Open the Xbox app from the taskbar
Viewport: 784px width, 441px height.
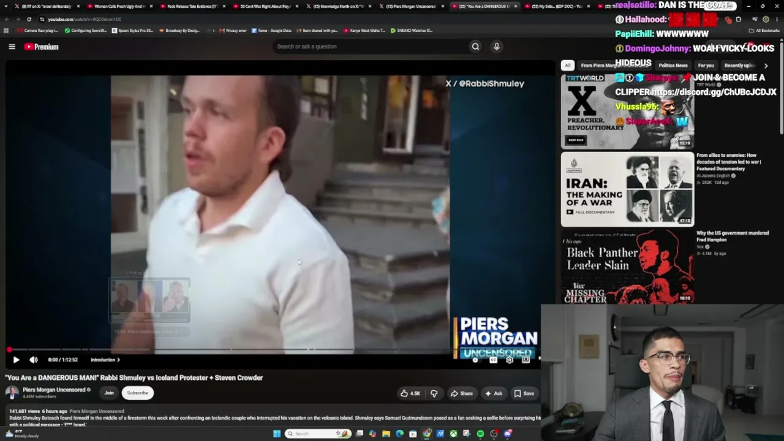point(453,434)
